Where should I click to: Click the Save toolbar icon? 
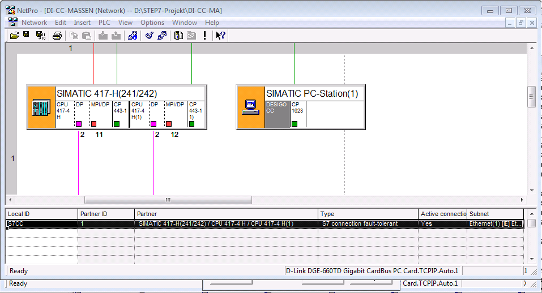point(26,36)
